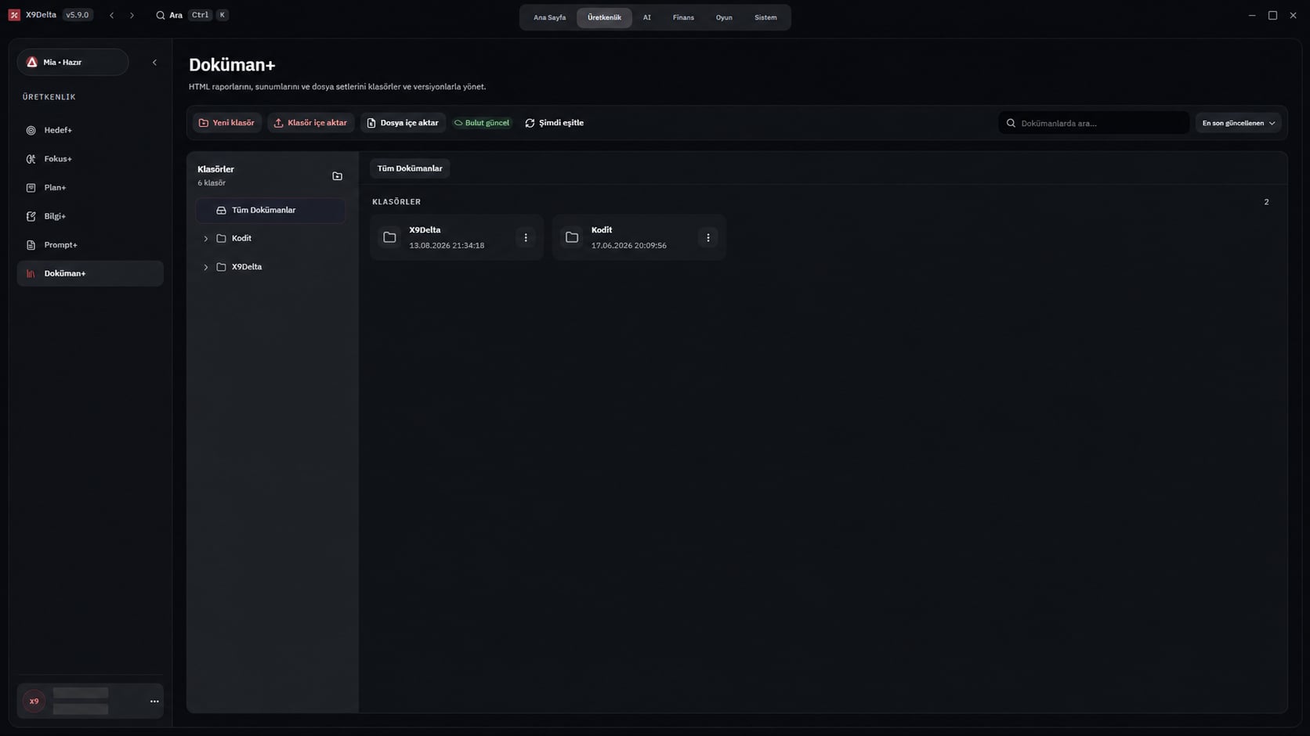Click the Yeni klasör button

[x=227, y=123]
